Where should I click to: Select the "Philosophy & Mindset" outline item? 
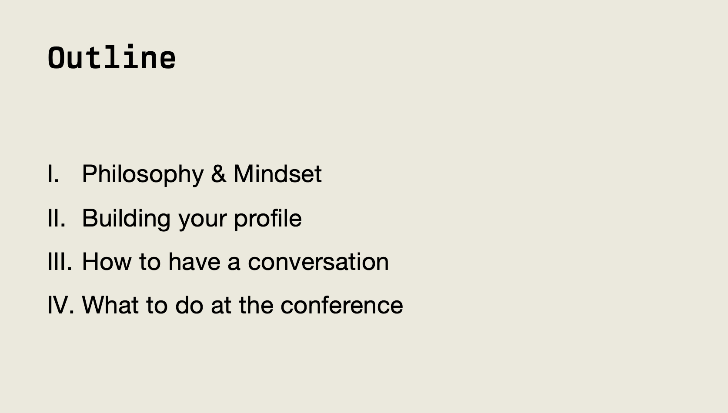pos(201,174)
